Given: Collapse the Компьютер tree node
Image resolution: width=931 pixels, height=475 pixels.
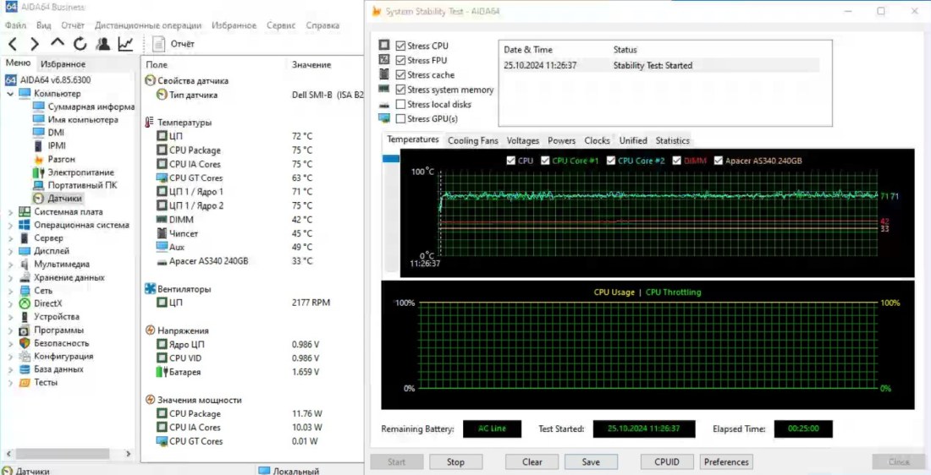Looking at the screenshot, I should [10, 94].
